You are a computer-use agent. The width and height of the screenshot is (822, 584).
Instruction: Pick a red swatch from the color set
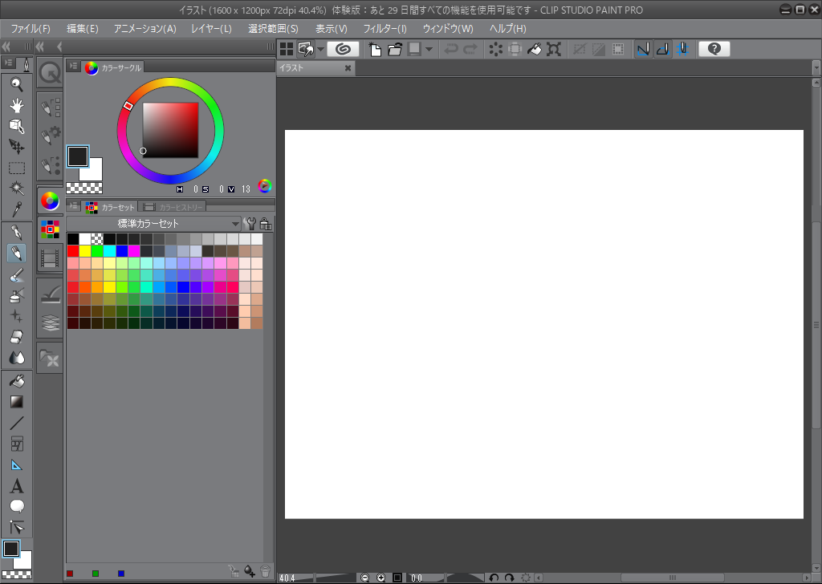[x=72, y=249]
